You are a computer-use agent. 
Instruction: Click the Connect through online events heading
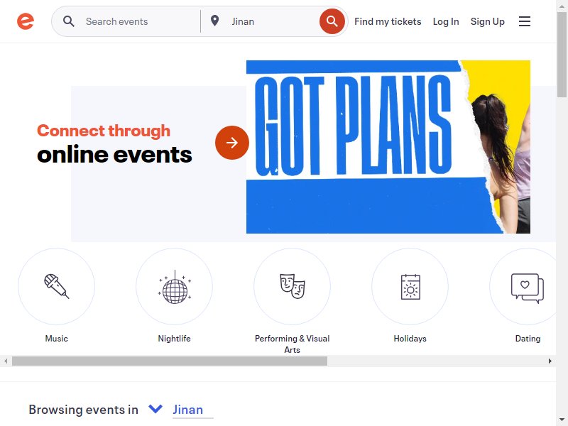tap(114, 143)
